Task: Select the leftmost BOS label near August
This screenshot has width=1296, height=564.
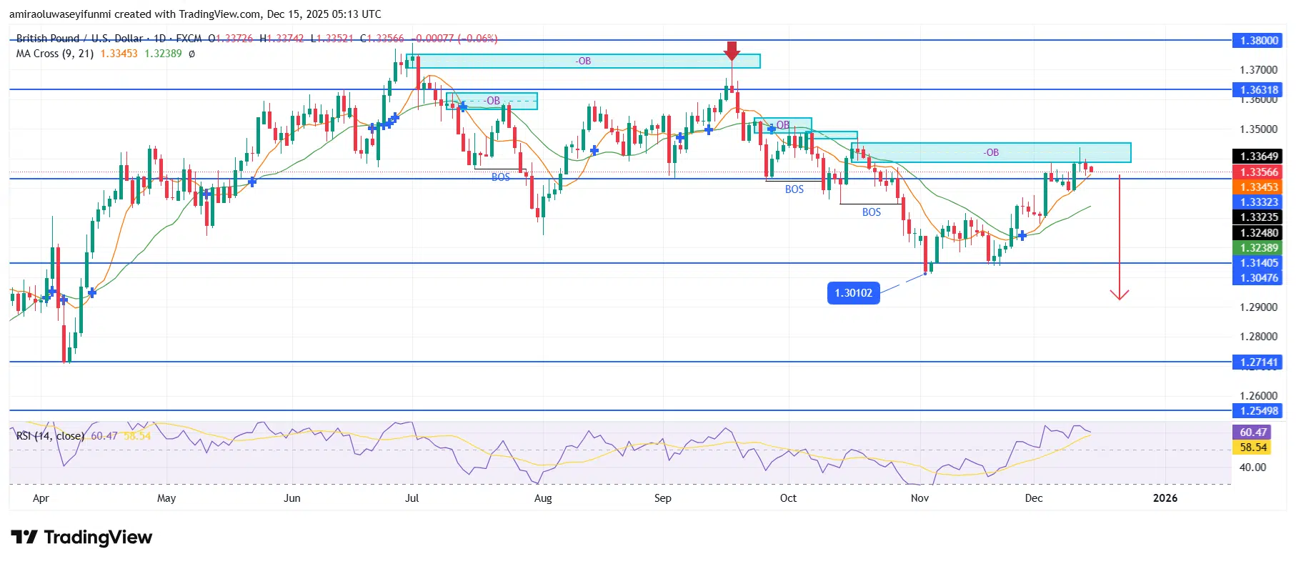Action: point(500,177)
